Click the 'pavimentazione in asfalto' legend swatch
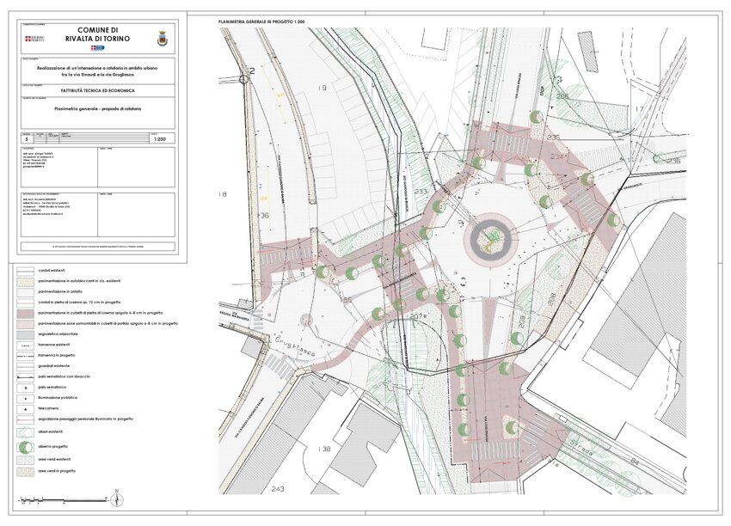This screenshot has height=526, width=731. coord(26,291)
